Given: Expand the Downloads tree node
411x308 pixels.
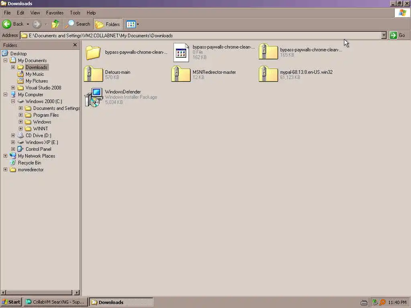Looking at the screenshot, I should click(13, 67).
